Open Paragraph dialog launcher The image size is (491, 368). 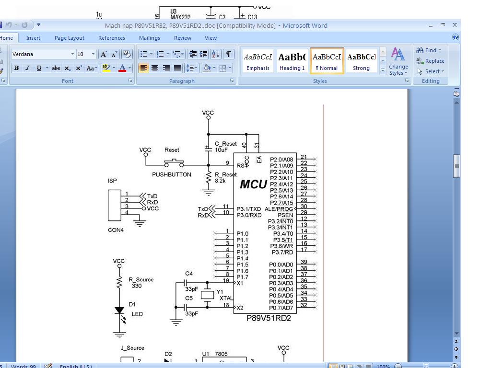pyautogui.click(x=232, y=80)
